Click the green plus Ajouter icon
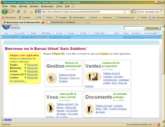This screenshot has height=127, width=165. click(3, 120)
